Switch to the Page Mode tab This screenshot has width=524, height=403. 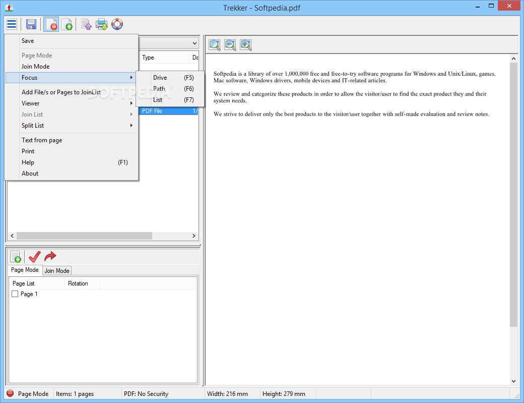25,270
